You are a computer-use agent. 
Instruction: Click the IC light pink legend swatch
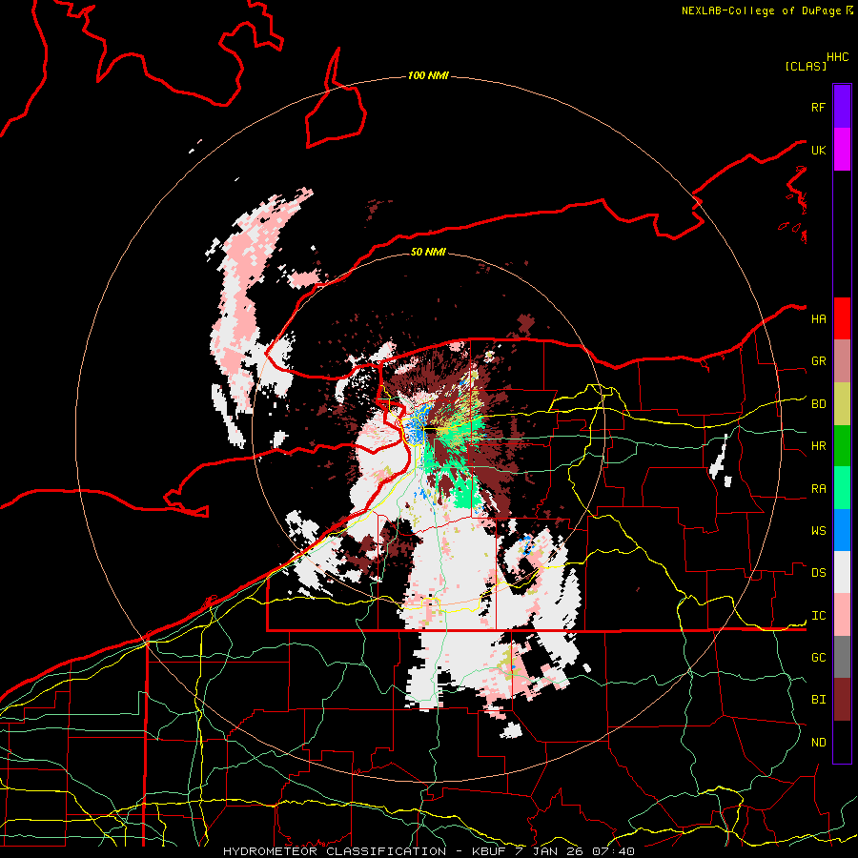(x=842, y=615)
